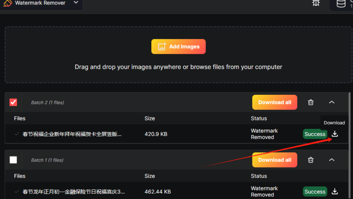Click the checkmark beside Batch 1 filename
353x199 pixels.
coord(17,192)
